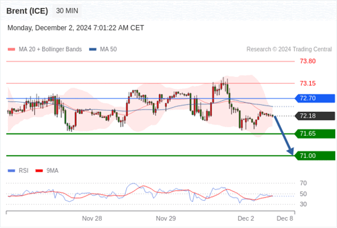Click the blue 72.70 pivot price tag

tap(315, 98)
